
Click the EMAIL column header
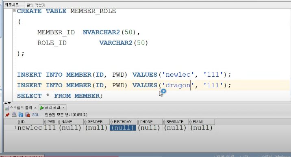click(202, 122)
